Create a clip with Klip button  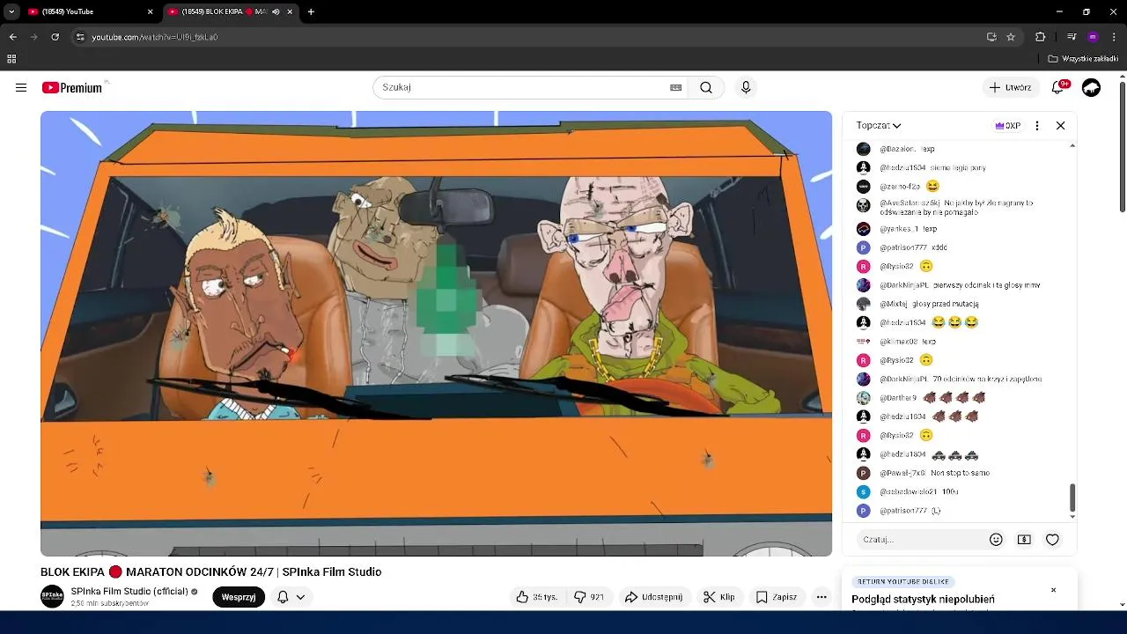coord(718,597)
